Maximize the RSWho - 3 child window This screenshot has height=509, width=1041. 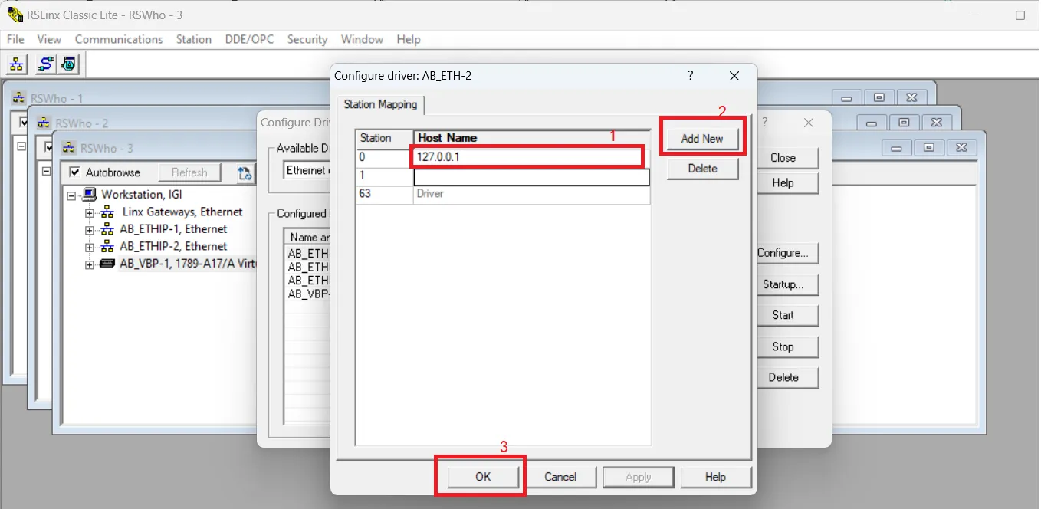point(929,148)
